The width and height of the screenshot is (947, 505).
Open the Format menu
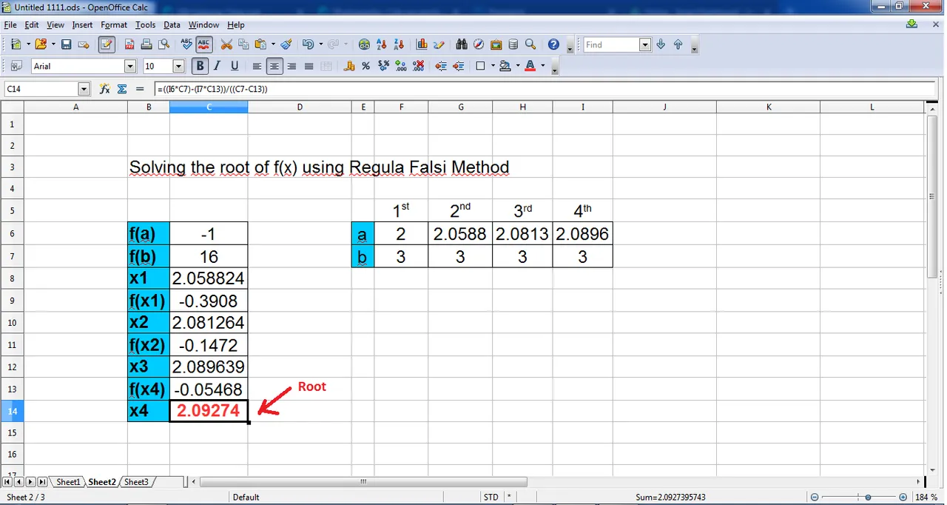(x=114, y=25)
